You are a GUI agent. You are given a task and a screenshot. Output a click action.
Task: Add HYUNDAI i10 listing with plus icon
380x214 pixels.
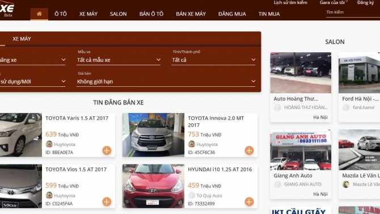tap(249, 202)
